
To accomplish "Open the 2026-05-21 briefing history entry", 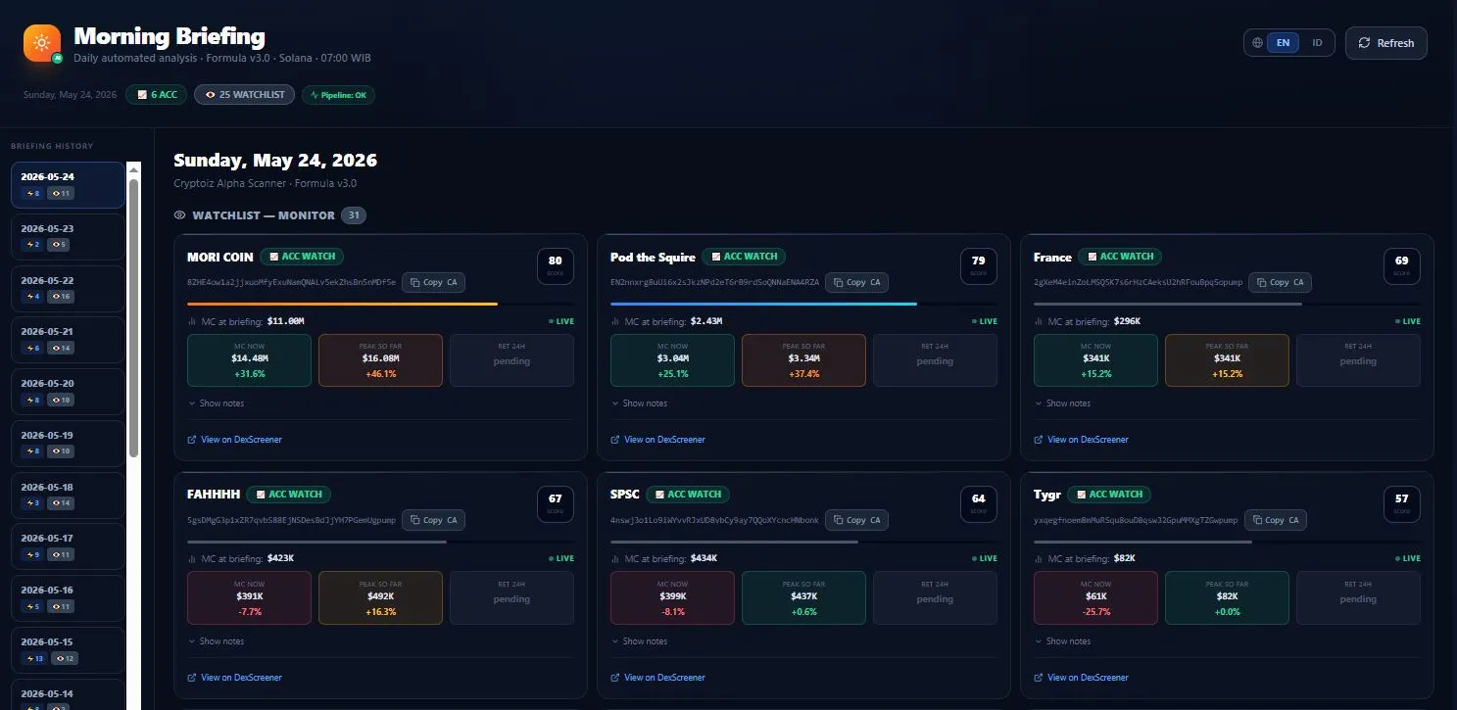I will tap(68, 340).
